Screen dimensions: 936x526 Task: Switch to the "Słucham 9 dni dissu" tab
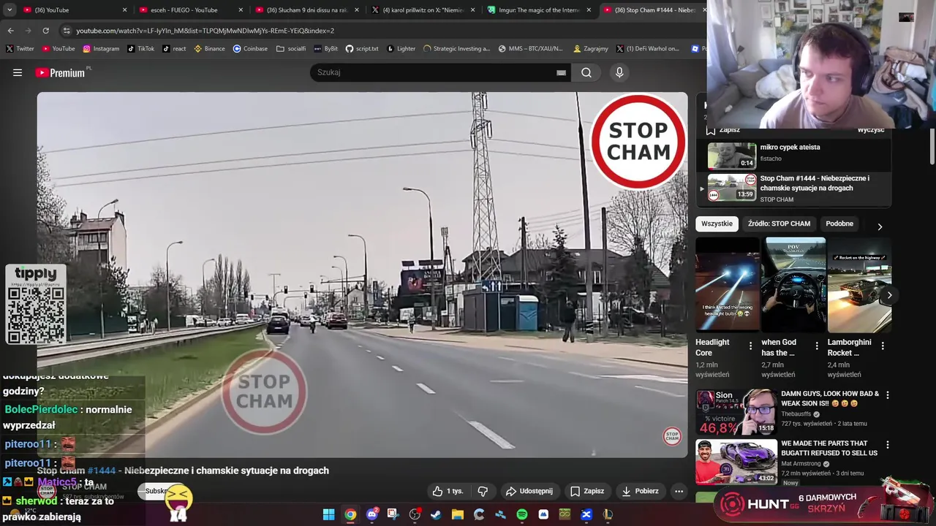tap(304, 10)
